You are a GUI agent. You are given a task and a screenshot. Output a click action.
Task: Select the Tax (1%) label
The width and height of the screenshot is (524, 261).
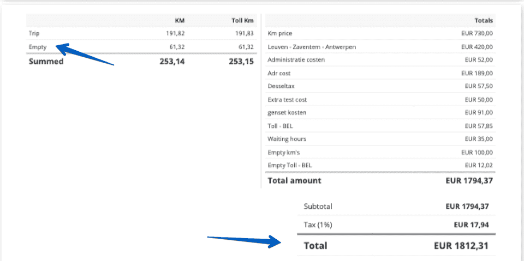[318, 225]
